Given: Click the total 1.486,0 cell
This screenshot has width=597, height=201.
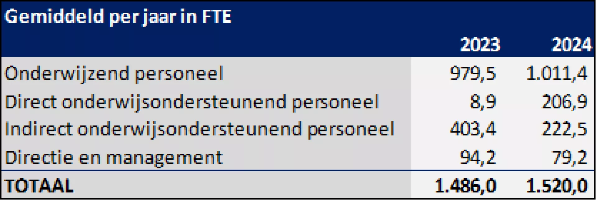Looking at the screenshot, I should pyautogui.click(x=465, y=186).
